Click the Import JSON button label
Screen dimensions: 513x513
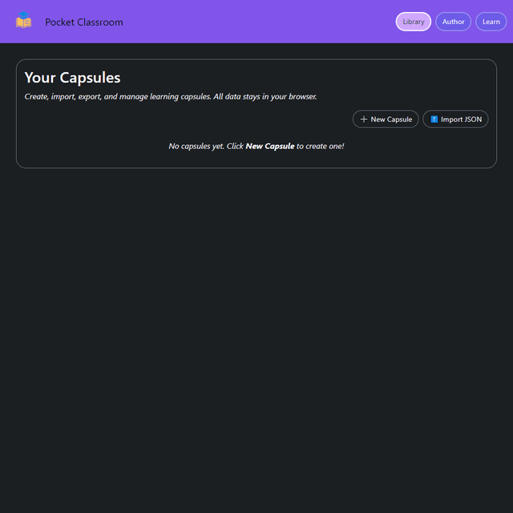pyautogui.click(x=462, y=119)
